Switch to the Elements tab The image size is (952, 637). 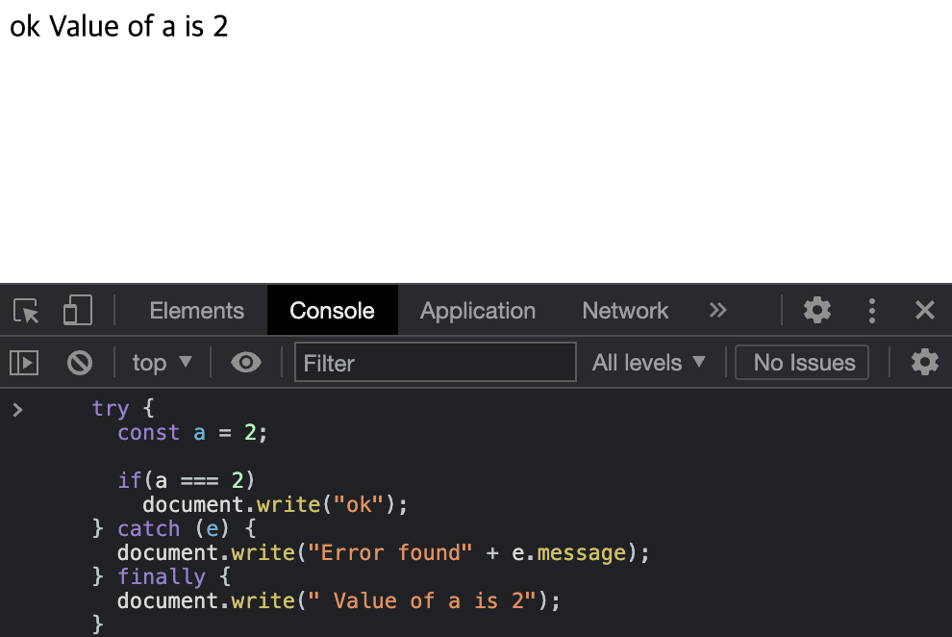click(197, 311)
